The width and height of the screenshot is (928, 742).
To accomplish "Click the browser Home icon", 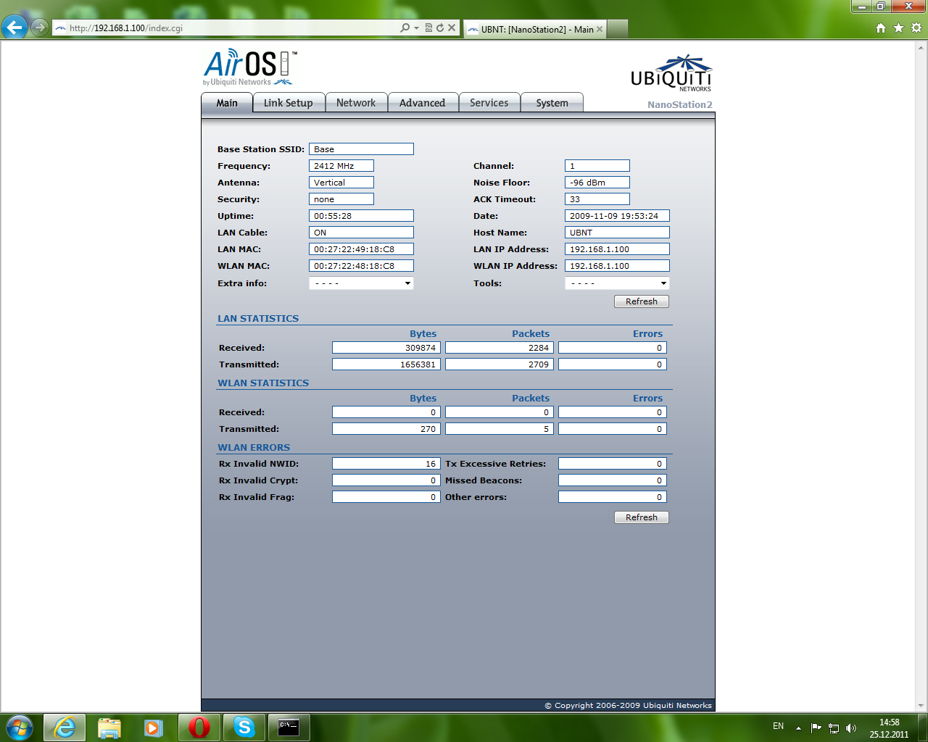I will tap(881, 28).
